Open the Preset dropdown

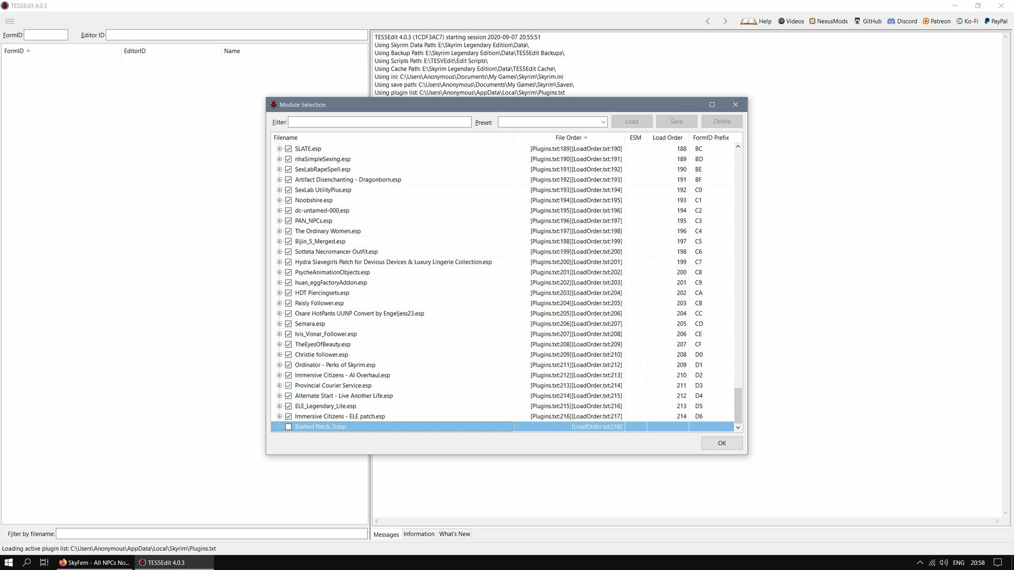pos(603,122)
